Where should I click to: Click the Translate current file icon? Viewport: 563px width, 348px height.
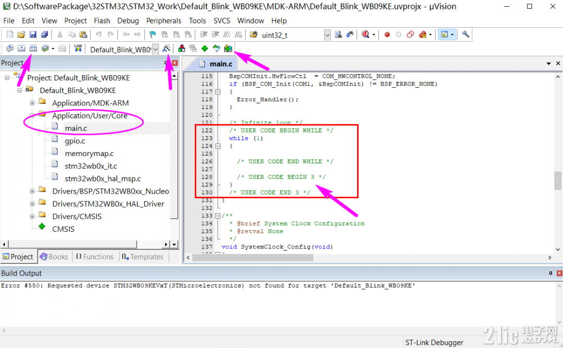[x=10, y=48]
